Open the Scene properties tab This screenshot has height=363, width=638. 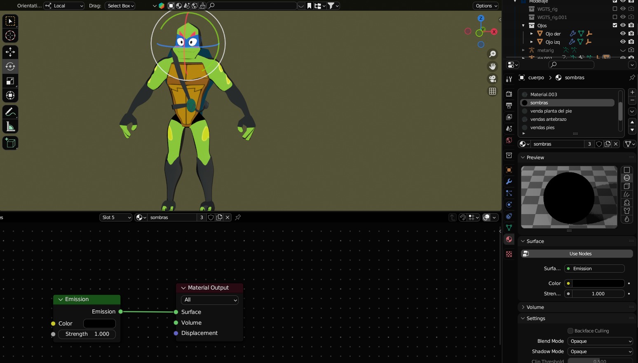[x=509, y=129]
